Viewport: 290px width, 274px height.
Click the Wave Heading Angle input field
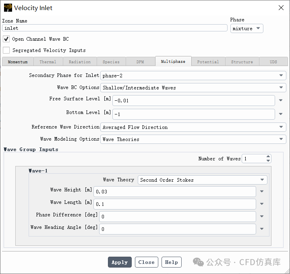click(x=178, y=229)
